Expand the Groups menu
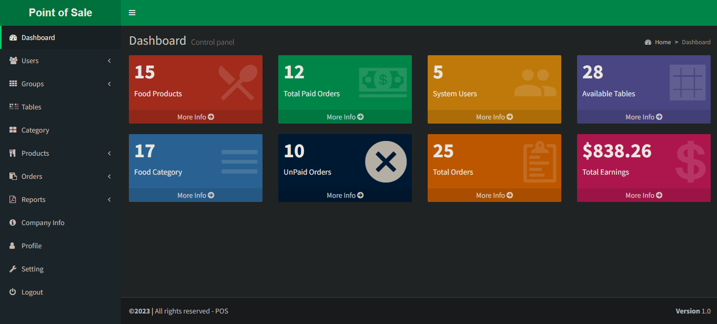The height and width of the screenshot is (324, 717). [x=109, y=84]
